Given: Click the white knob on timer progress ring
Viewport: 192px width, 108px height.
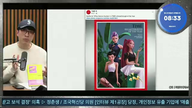Looking at the screenshot, I should (x=162, y=10).
